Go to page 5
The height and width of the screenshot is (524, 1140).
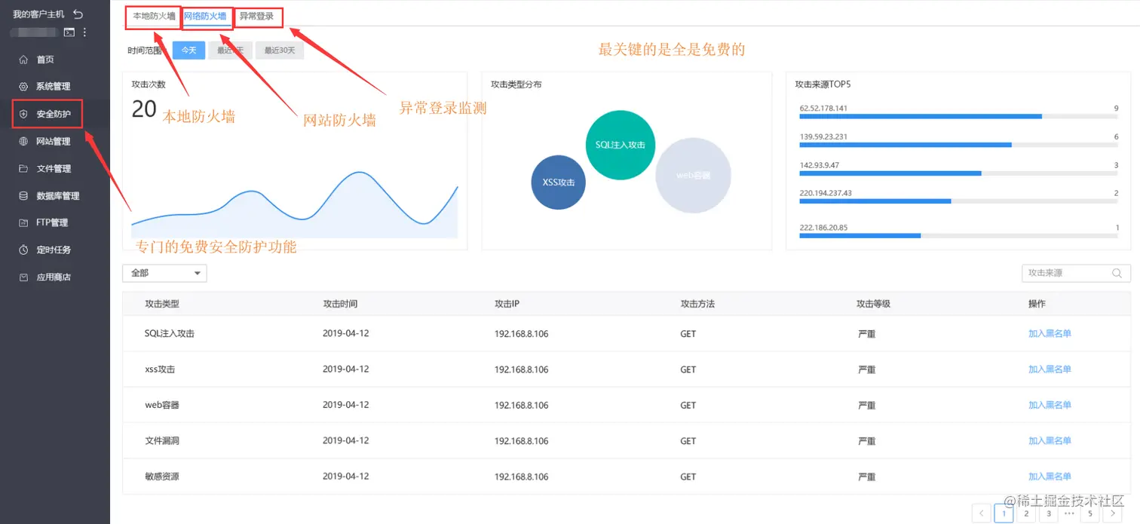1089,513
